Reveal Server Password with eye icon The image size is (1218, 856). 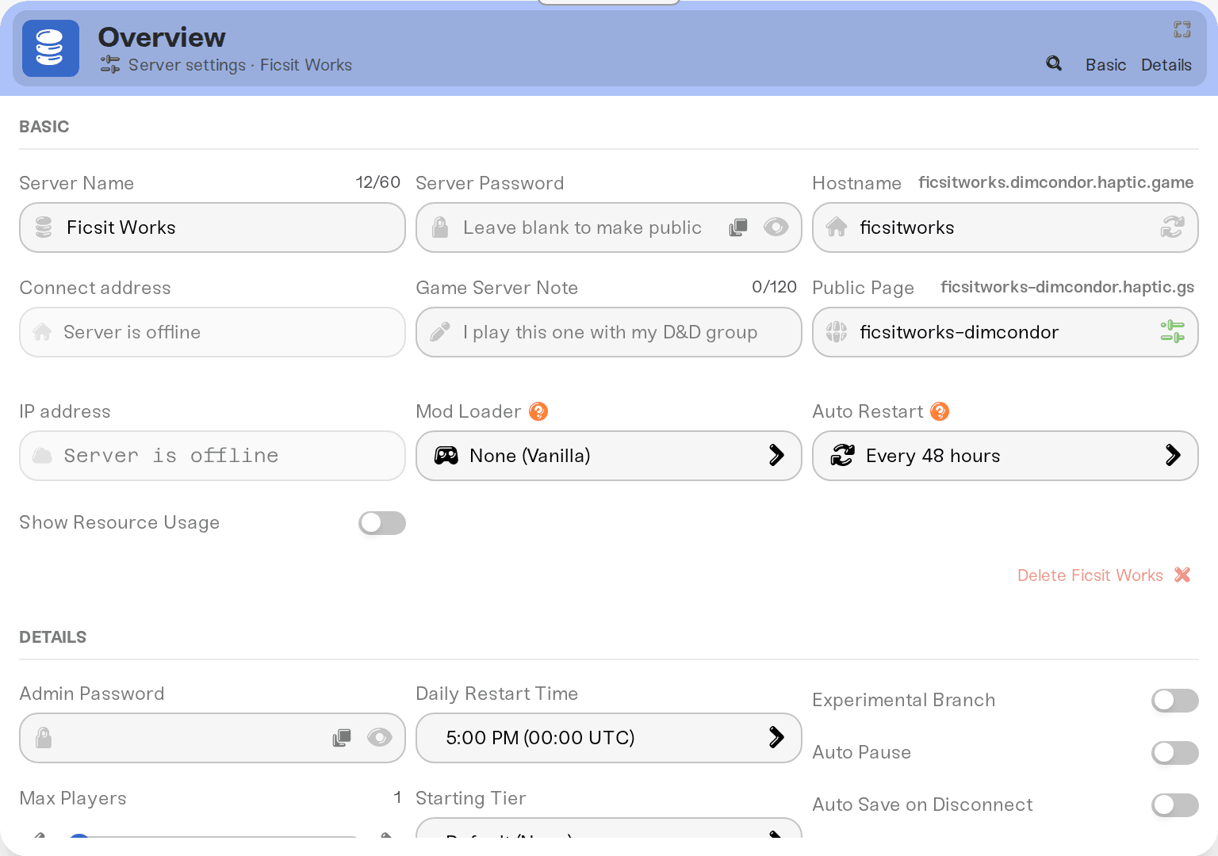pyautogui.click(x=776, y=227)
